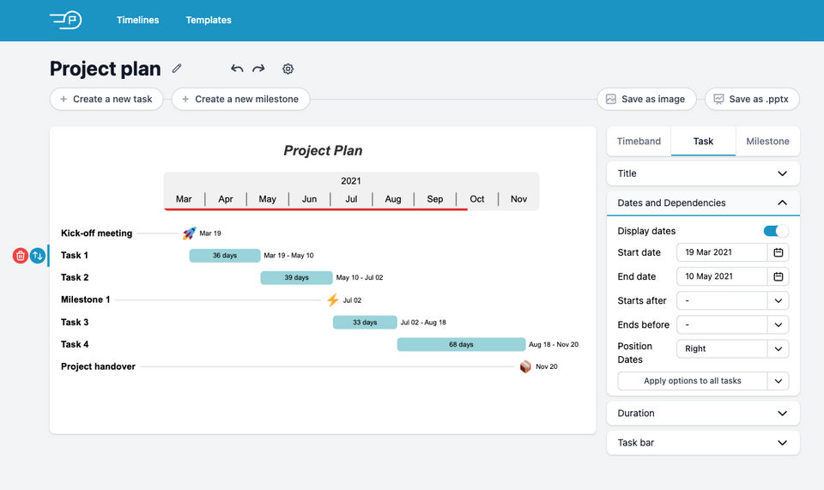
Task: Click the Task 3 row label
Action: coord(75,322)
